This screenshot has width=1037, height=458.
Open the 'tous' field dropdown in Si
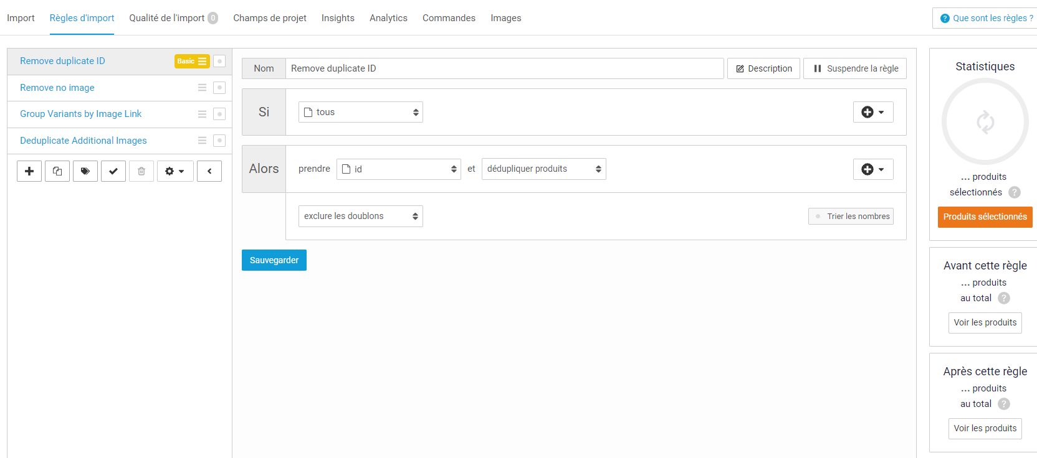tap(360, 112)
